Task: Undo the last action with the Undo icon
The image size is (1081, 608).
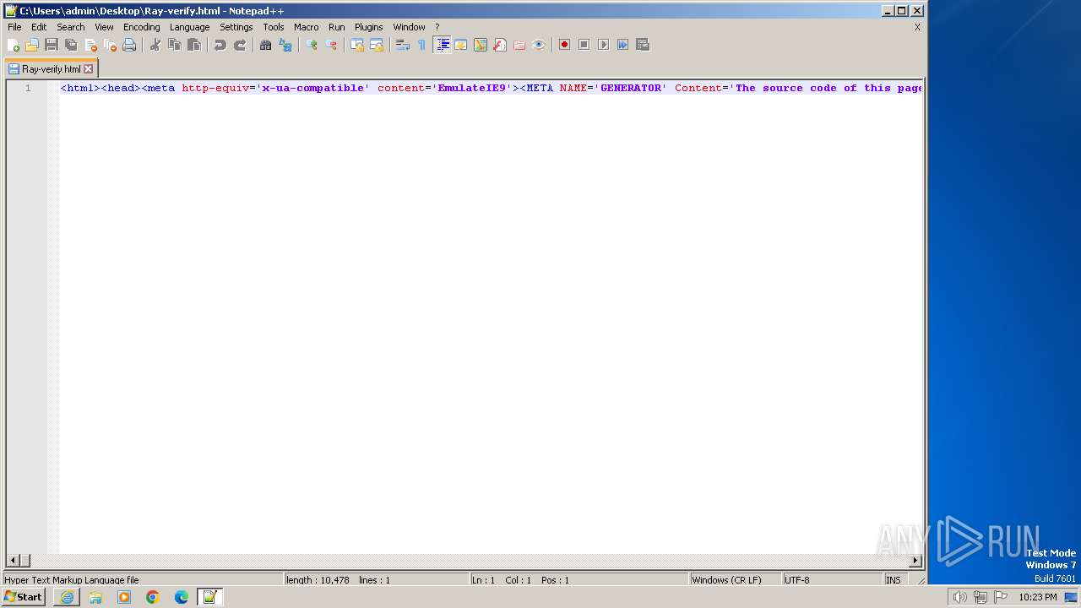Action: point(220,45)
